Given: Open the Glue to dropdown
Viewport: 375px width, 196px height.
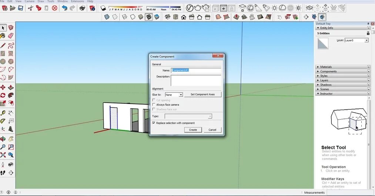Looking at the screenshot, I should point(174,94).
